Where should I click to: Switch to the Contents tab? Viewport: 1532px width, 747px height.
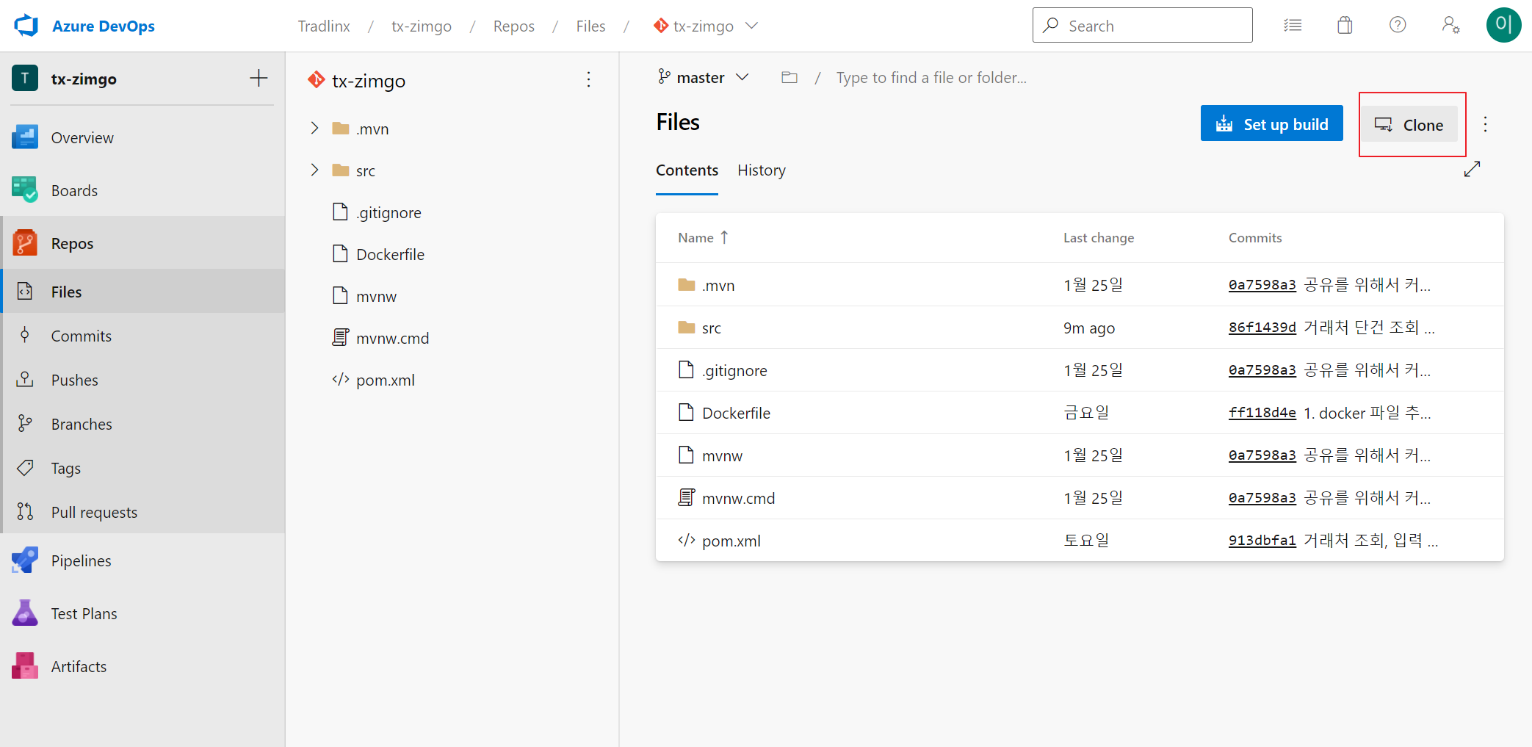pyautogui.click(x=687, y=170)
